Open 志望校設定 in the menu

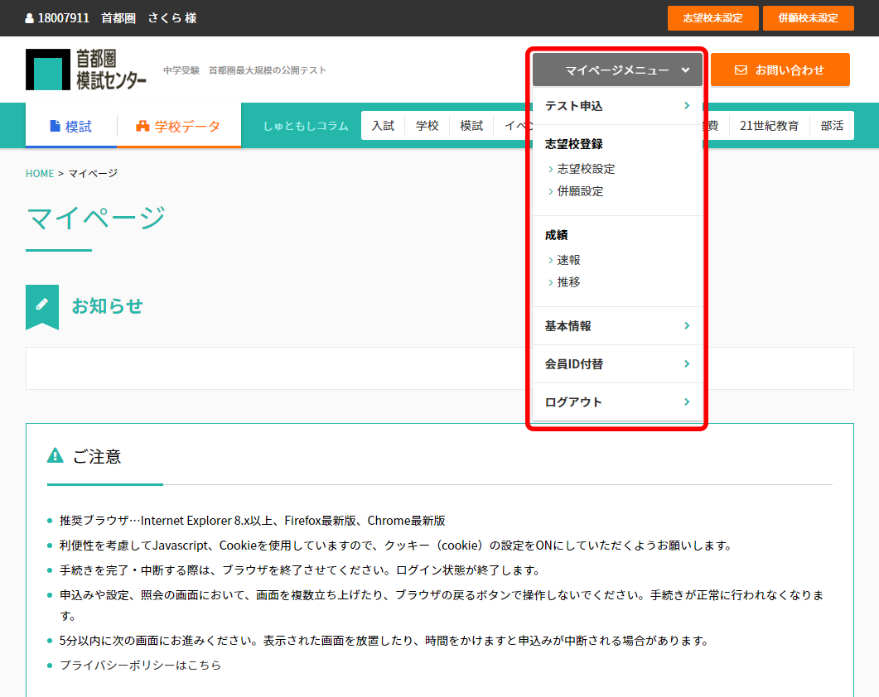coord(586,169)
